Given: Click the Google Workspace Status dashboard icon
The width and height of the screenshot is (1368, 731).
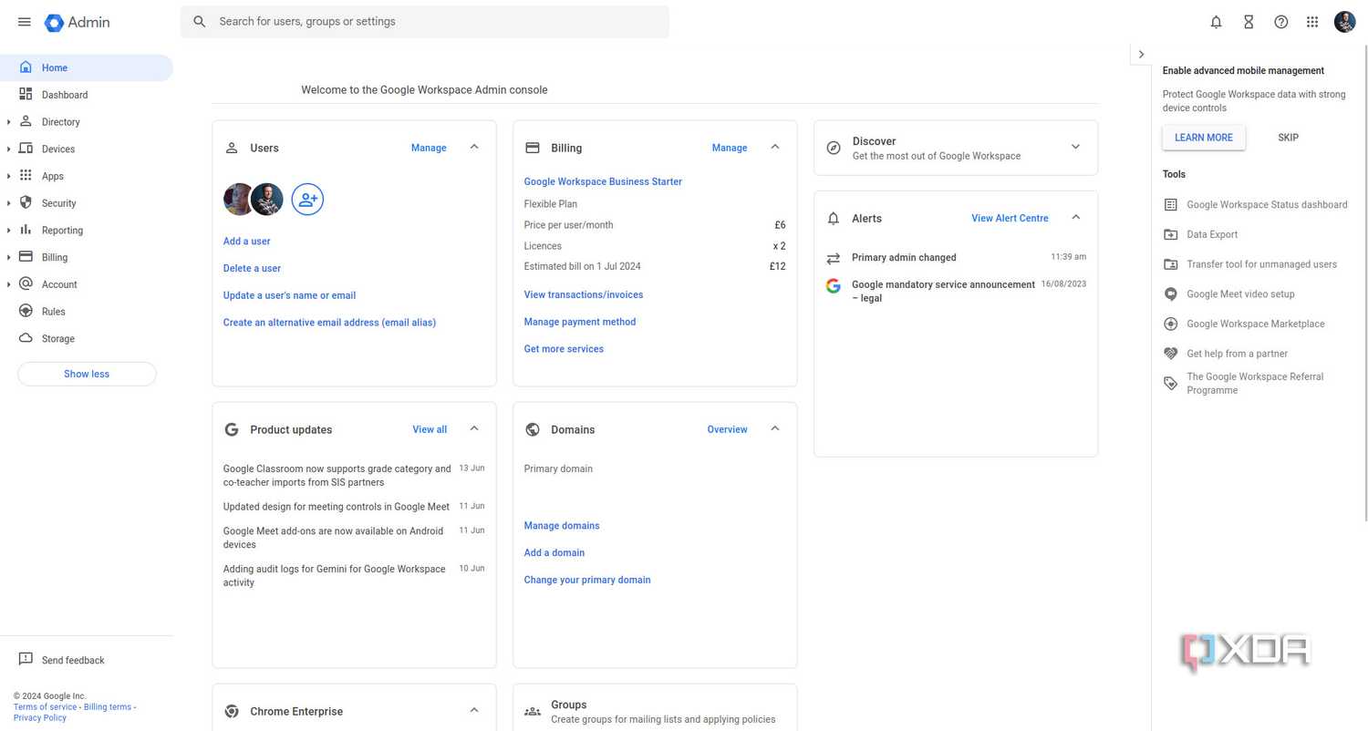Looking at the screenshot, I should pyautogui.click(x=1171, y=205).
